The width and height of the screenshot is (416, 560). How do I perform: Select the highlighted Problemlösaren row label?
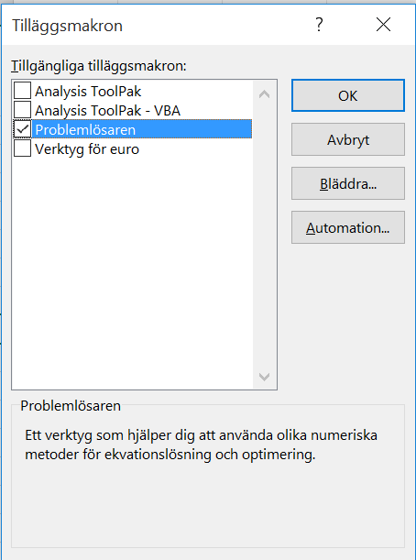pos(142,129)
